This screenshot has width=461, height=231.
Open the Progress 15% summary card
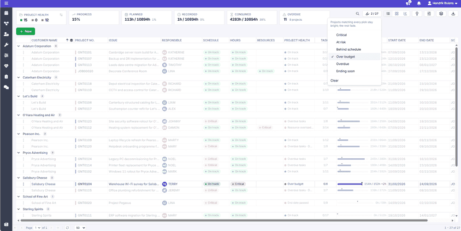(94, 17)
